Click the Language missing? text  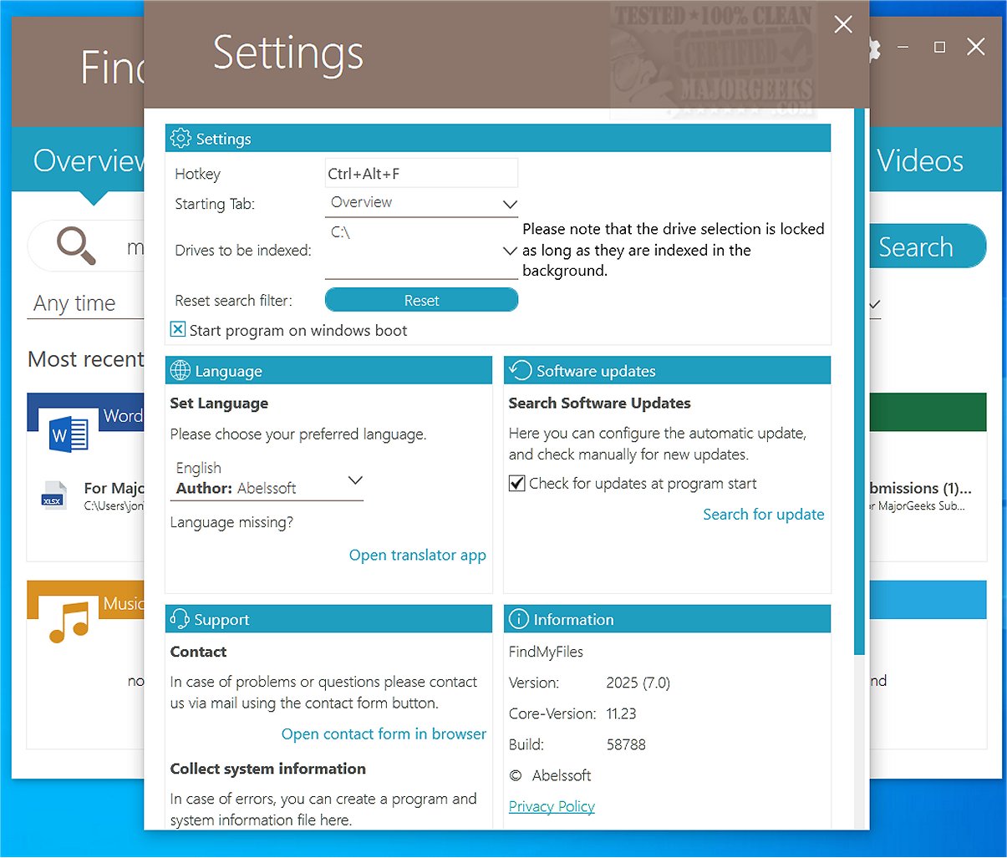231,522
